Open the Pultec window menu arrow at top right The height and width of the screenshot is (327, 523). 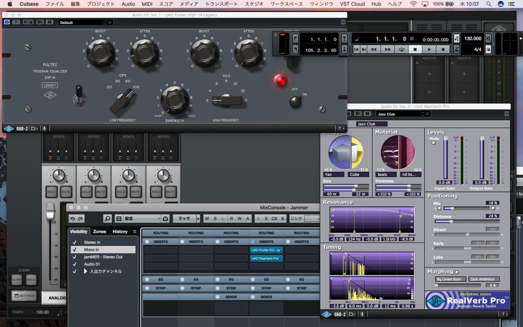(343, 22)
